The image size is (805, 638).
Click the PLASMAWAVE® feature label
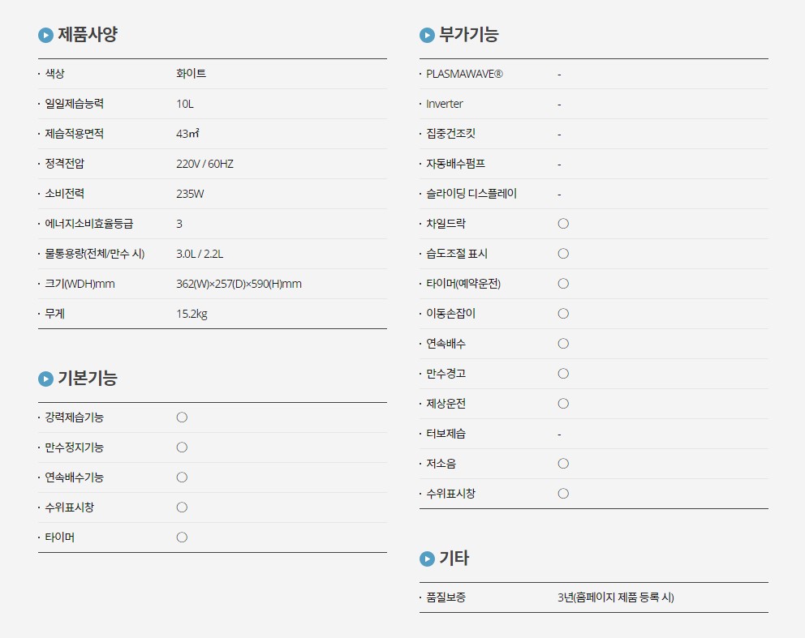464,74
